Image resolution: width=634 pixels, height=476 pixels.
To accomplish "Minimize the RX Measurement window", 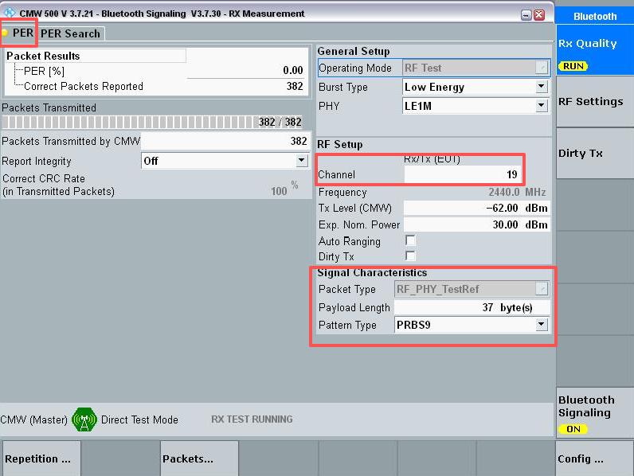I will click(526, 15).
